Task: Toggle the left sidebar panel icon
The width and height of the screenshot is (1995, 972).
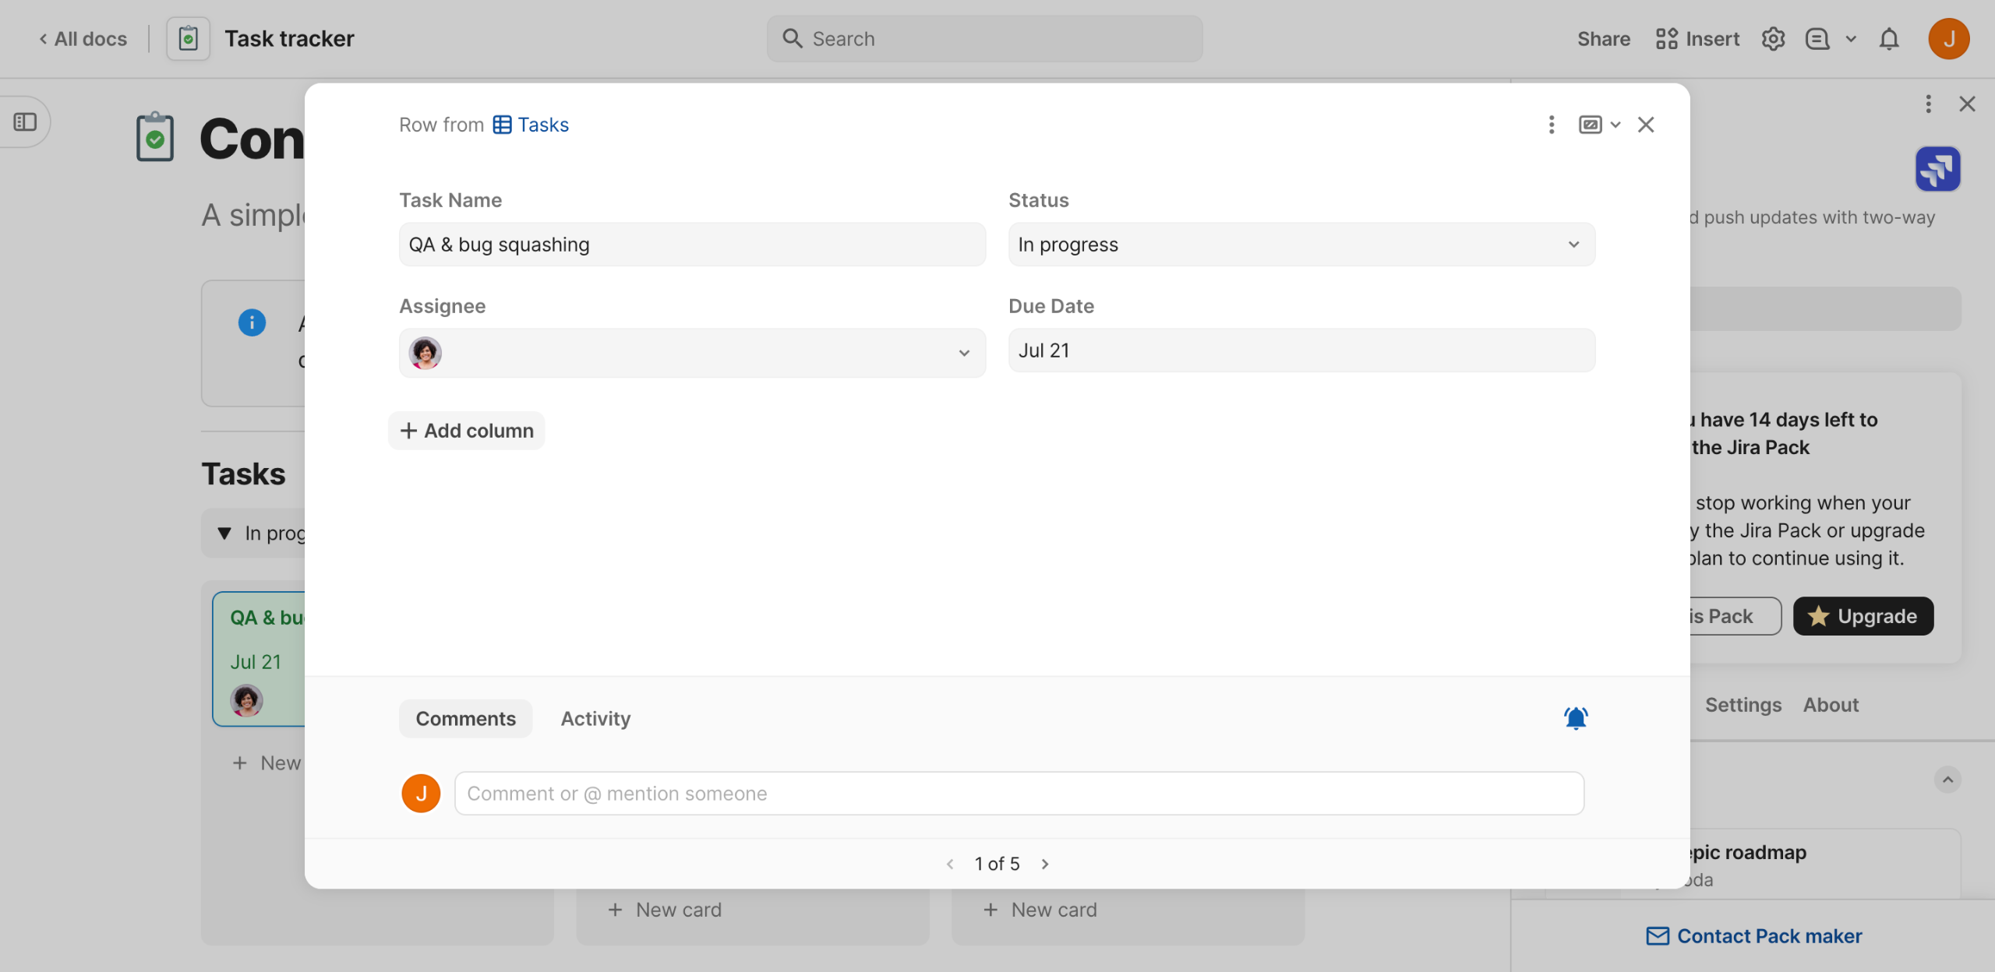Action: [25, 121]
